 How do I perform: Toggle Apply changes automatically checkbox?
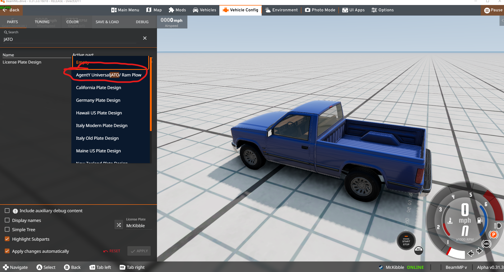coord(7,251)
